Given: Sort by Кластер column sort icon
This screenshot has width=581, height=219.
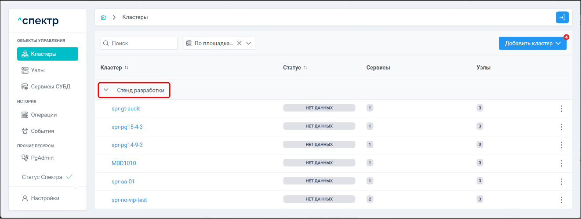Looking at the screenshot, I should pyautogui.click(x=127, y=68).
